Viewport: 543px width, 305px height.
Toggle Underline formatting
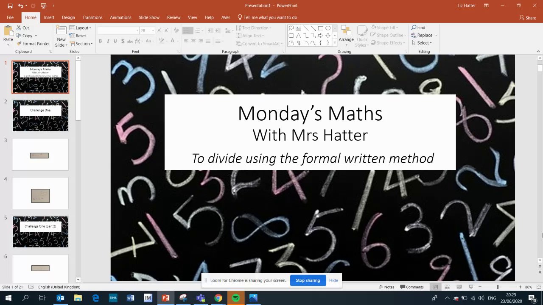click(x=115, y=41)
